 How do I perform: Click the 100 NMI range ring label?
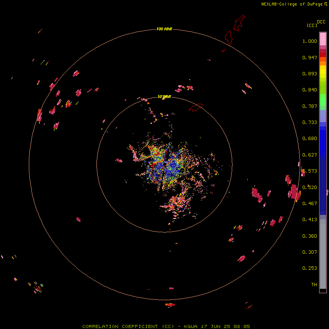164,29
